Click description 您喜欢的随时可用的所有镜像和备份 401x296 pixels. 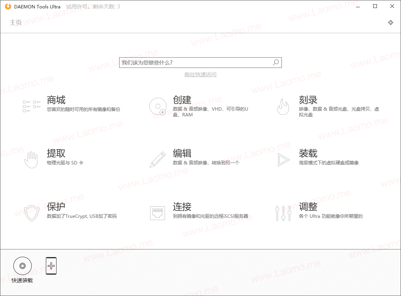pos(83,109)
